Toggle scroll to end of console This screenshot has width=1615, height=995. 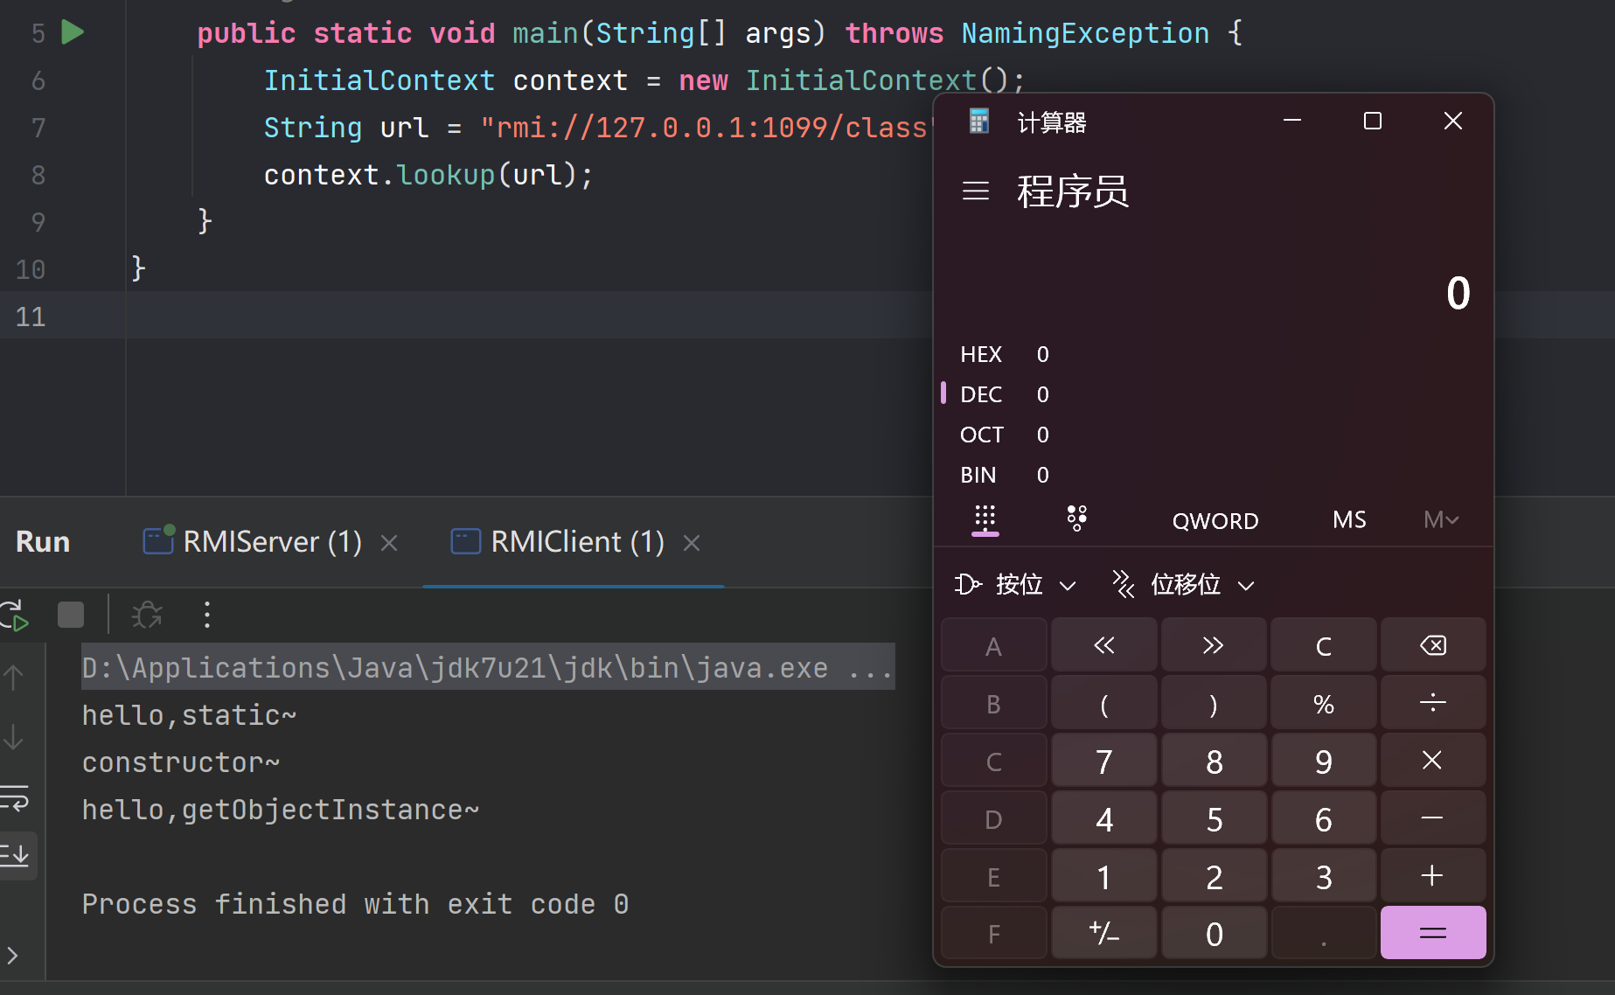(x=15, y=854)
